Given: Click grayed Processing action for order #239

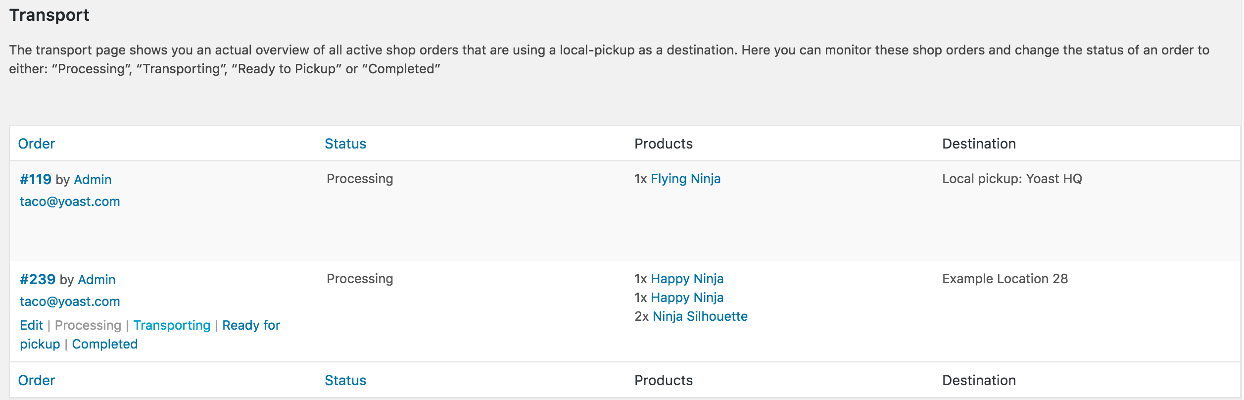Looking at the screenshot, I should pos(88,325).
